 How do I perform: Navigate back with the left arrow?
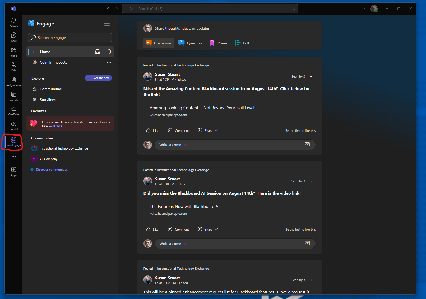[x=108, y=9]
